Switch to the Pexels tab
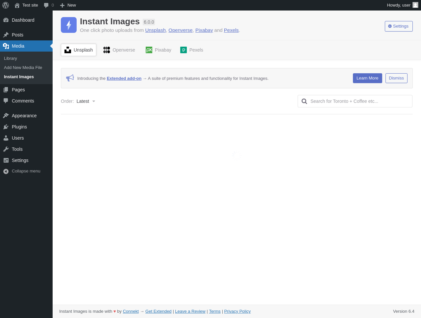The height and width of the screenshot is (318, 421). pyautogui.click(x=192, y=50)
